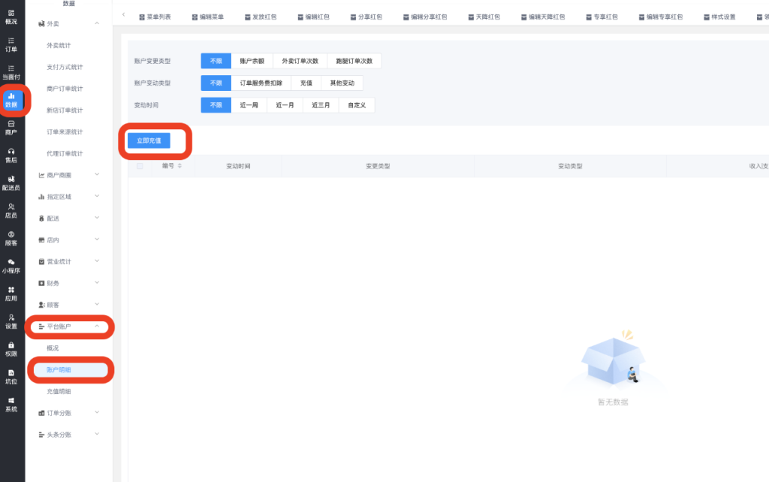The height and width of the screenshot is (482, 769).
Task: Open the 权限 lock icon
Action: pyautogui.click(x=11, y=349)
